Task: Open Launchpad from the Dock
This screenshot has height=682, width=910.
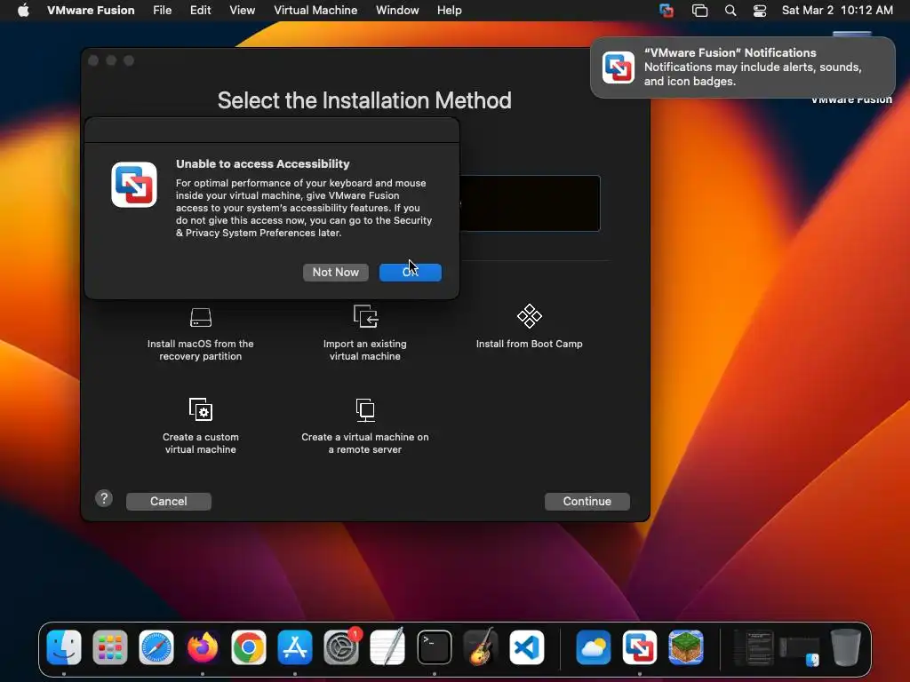Action: tap(109, 646)
